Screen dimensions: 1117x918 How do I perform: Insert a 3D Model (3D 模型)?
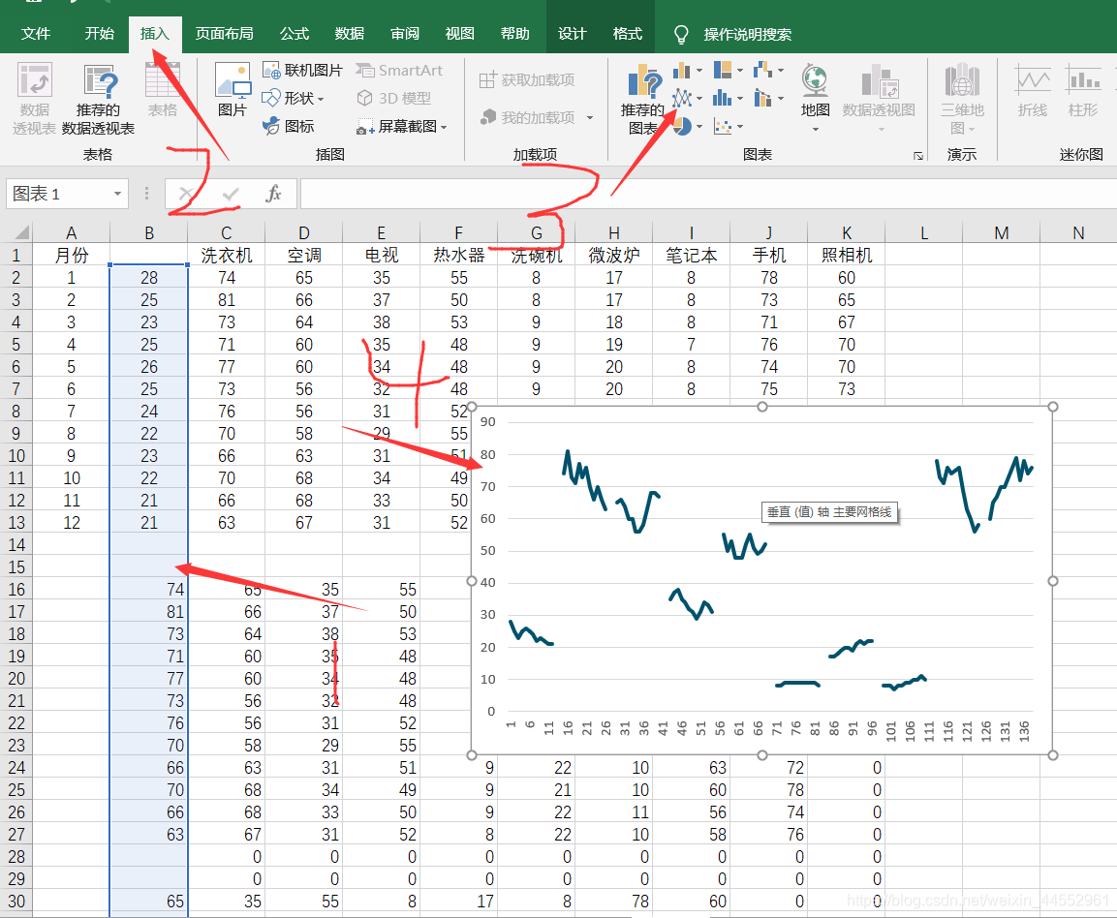[394, 98]
